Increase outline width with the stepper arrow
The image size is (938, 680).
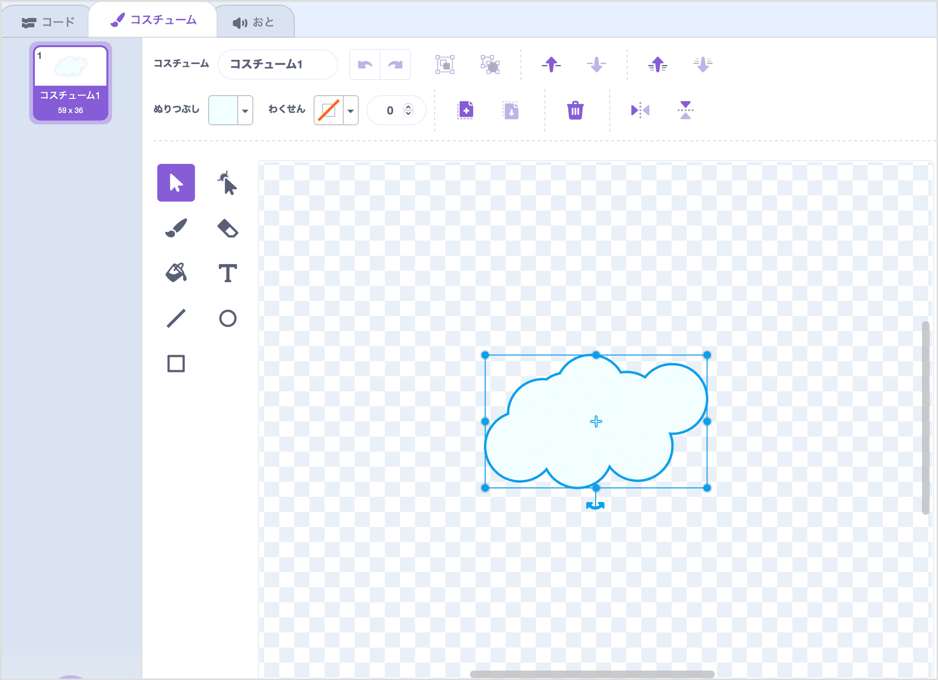coord(409,107)
